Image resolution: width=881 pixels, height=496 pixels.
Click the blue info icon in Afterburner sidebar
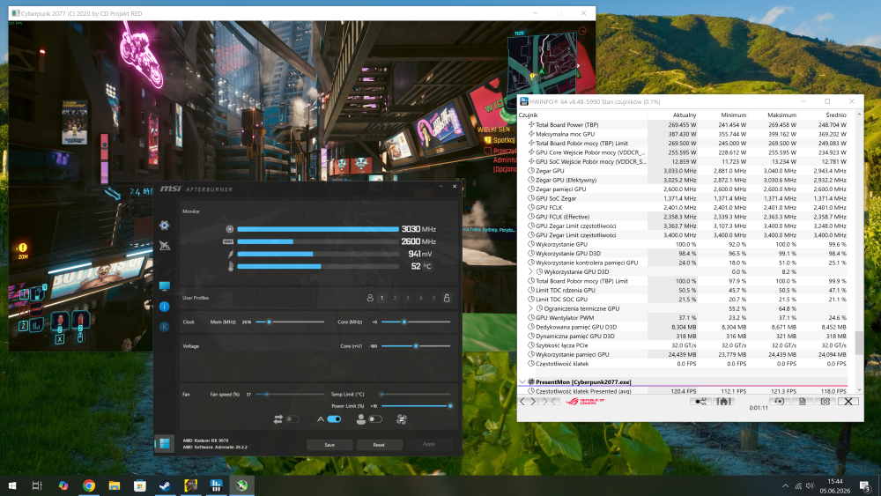point(164,307)
